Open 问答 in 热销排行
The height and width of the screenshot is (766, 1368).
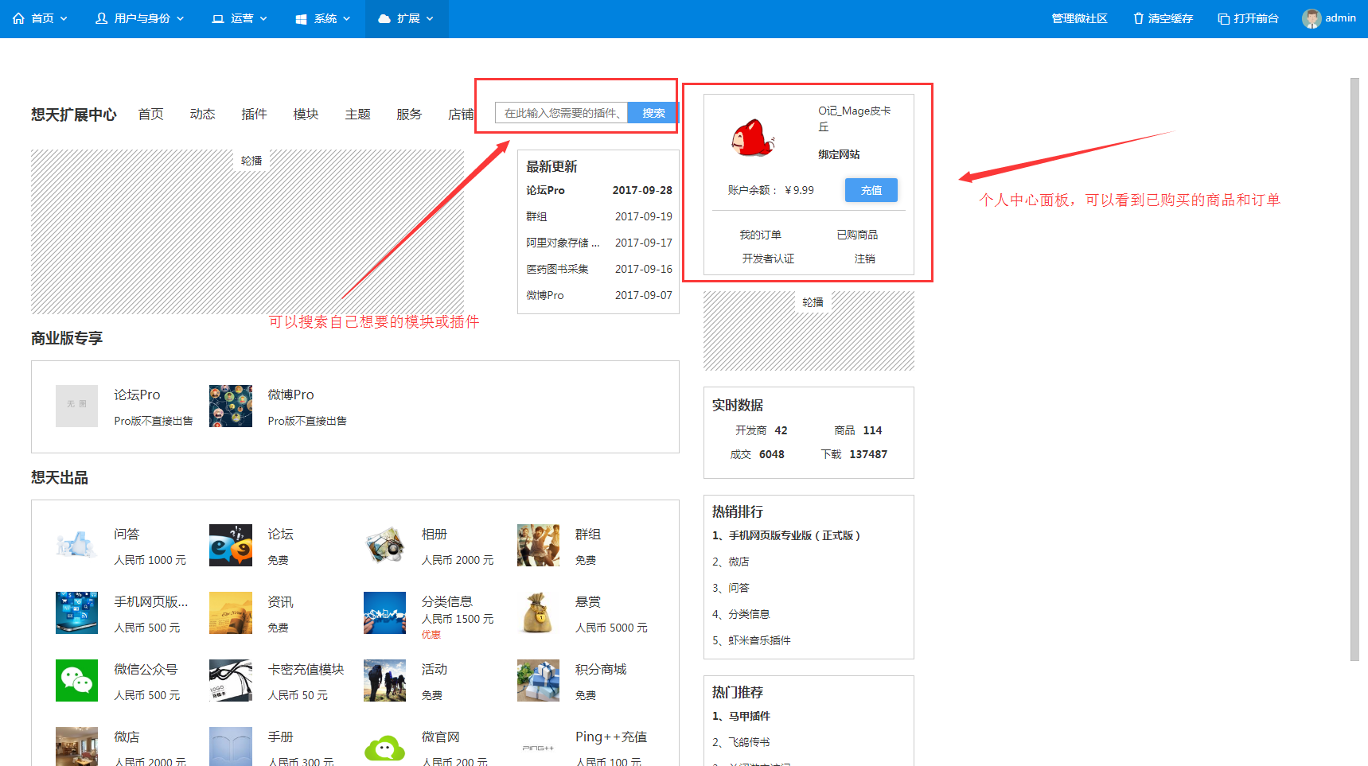731,588
